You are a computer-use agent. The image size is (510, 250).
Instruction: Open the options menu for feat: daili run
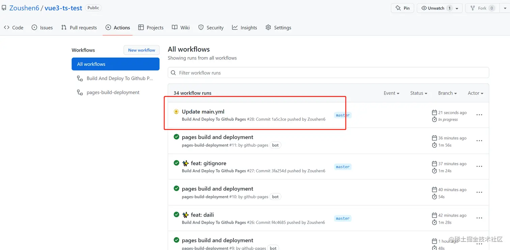point(479,218)
